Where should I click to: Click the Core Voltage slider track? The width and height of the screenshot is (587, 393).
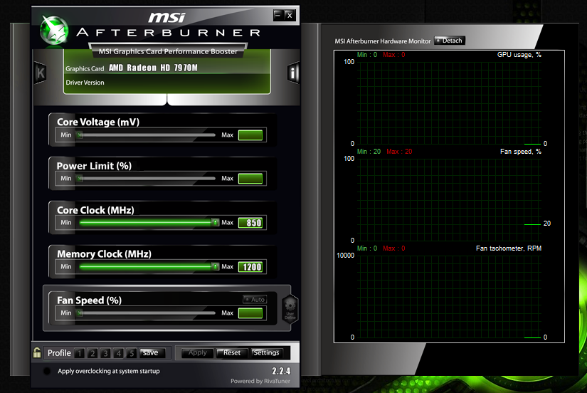click(x=146, y=135)
